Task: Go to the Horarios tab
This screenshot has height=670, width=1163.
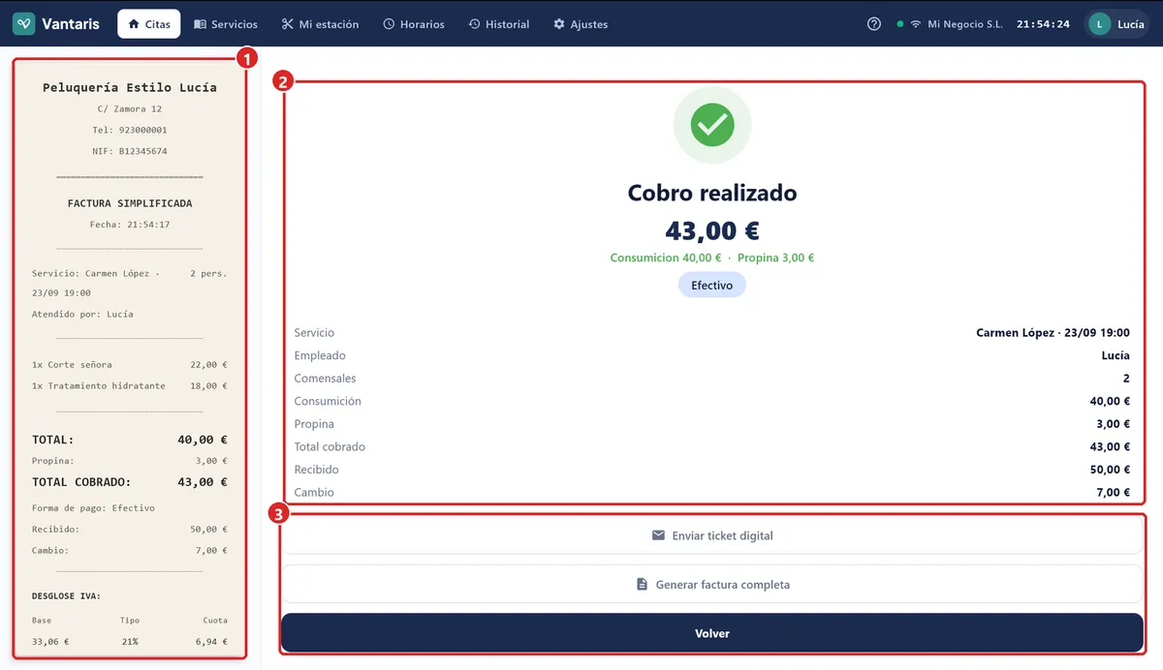Action: pyautogui.click(x=414, y=24)
